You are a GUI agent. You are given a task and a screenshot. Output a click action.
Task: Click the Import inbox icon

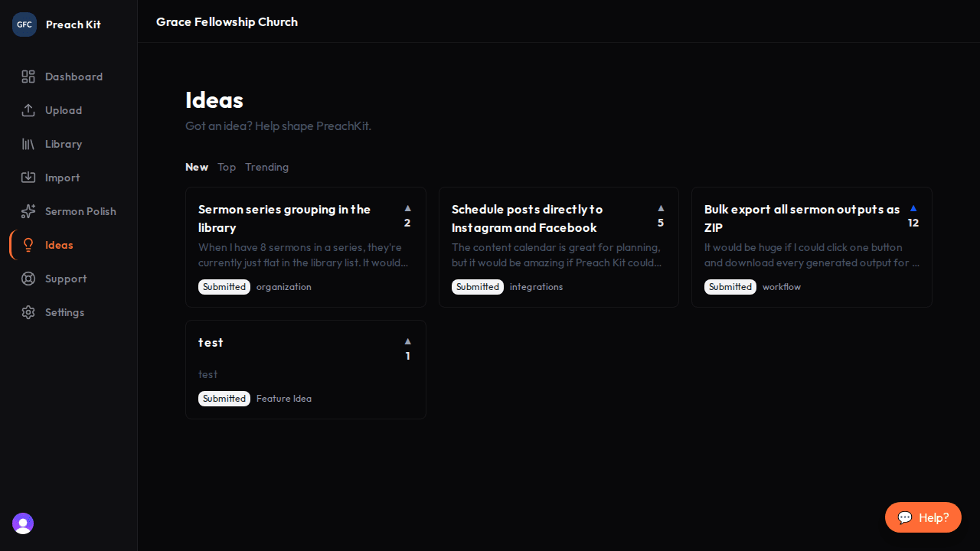28,178
